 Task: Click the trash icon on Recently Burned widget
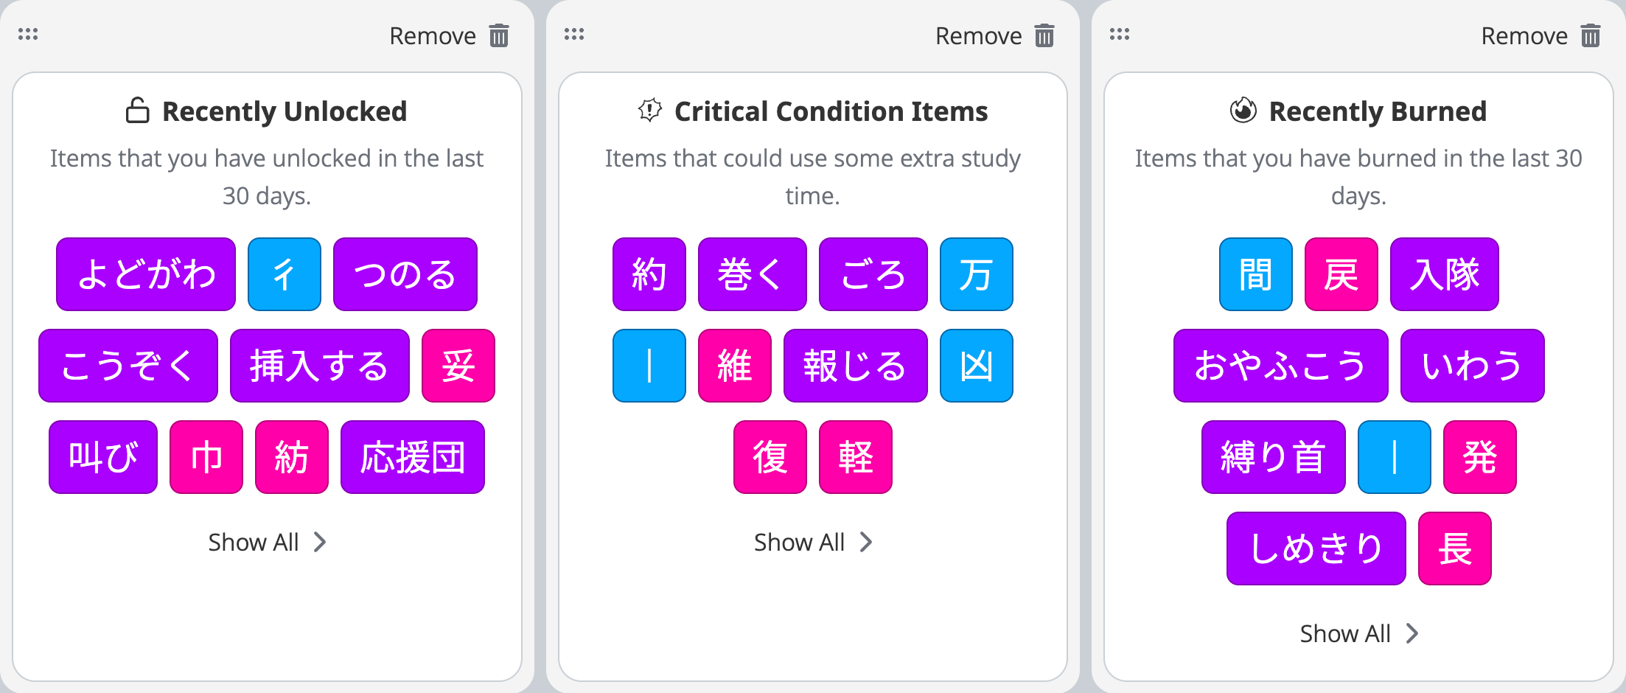(x=1591, y=35)
